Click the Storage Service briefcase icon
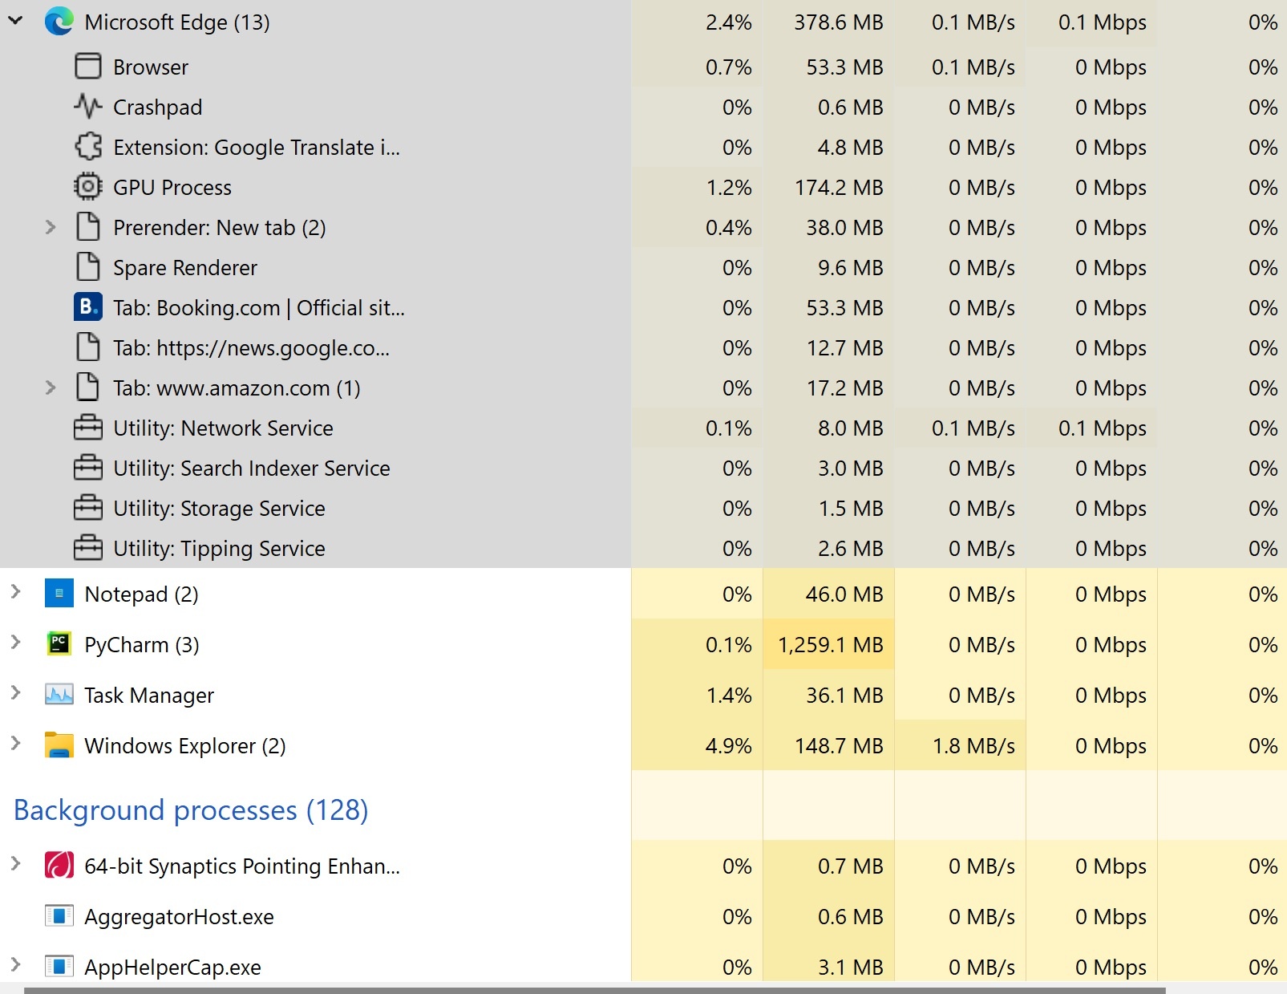 click(87, 508)
